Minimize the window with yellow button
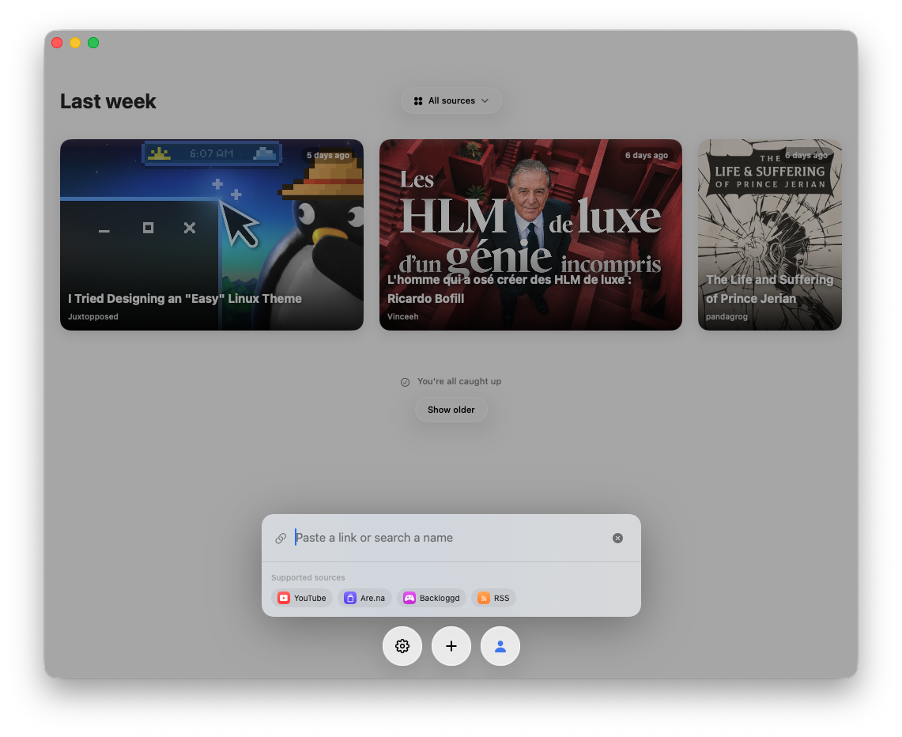This screenshot has width=902, height=737. [x=75, y=43]
